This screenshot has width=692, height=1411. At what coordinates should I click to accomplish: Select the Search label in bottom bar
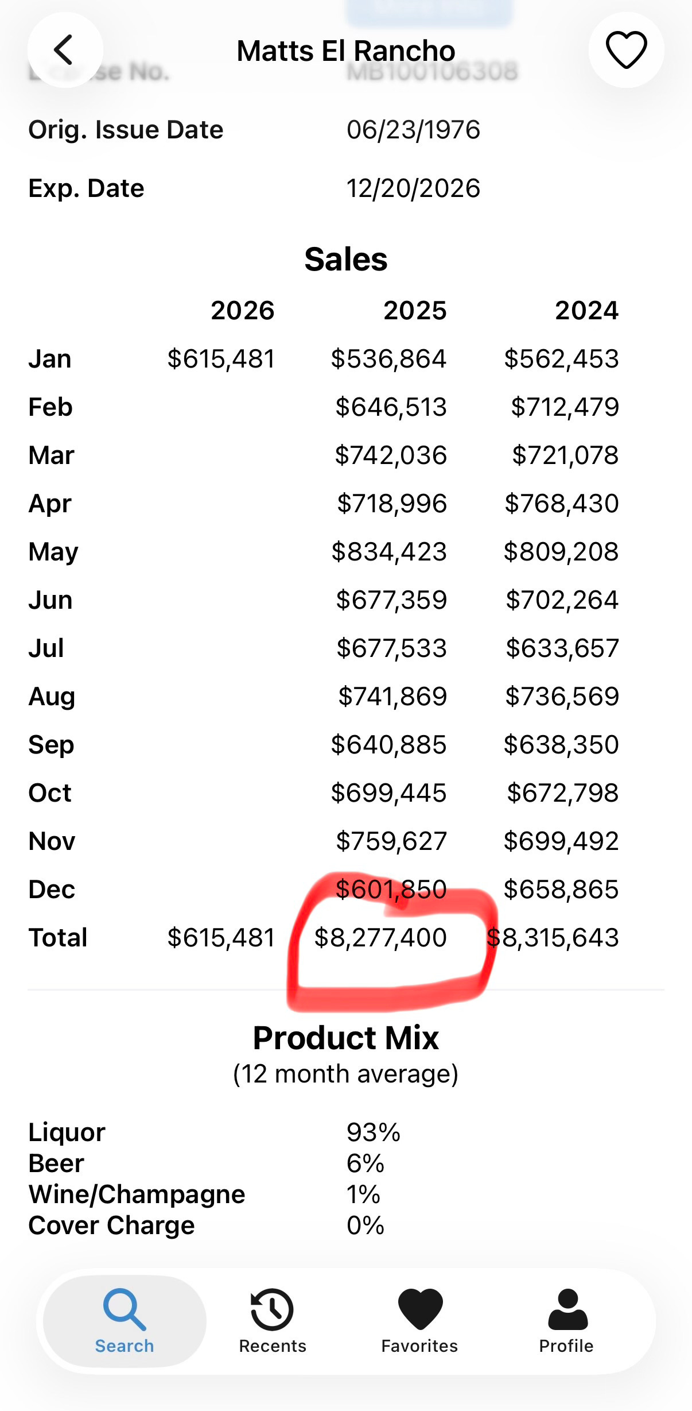(125, 1346)
